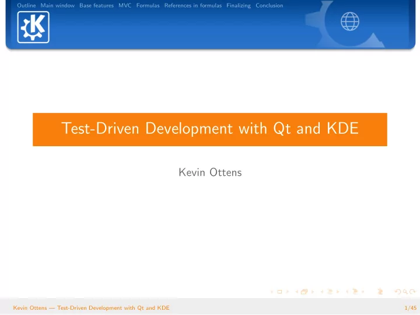420x315 pixels.
Task: Click the KDE gear logo
Action: [33, 27]
